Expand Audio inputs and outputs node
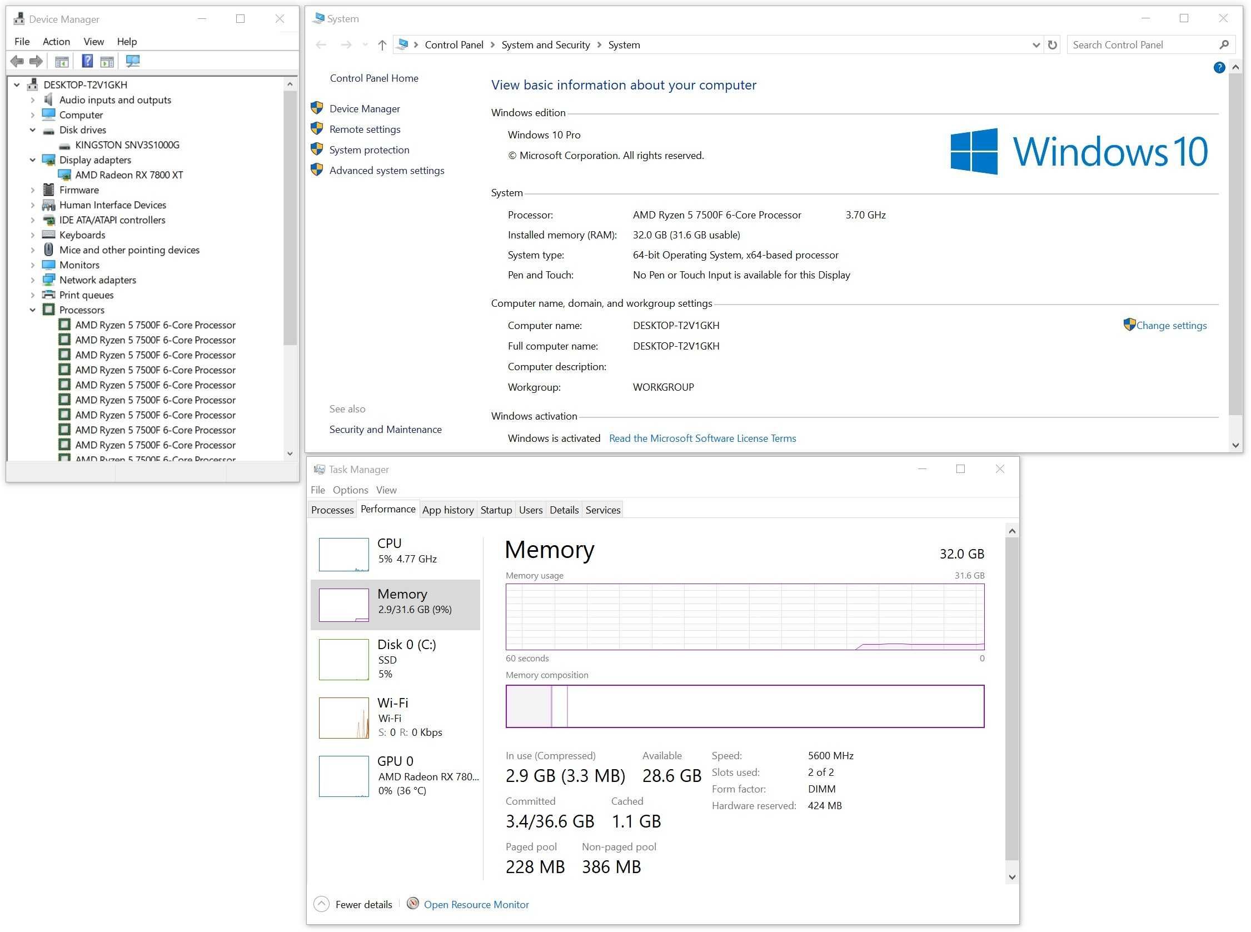The image size is (1251, 932). 32,100
